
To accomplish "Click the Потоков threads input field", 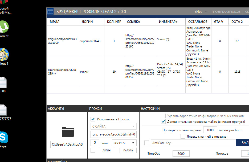I will [x=245, y=154].
